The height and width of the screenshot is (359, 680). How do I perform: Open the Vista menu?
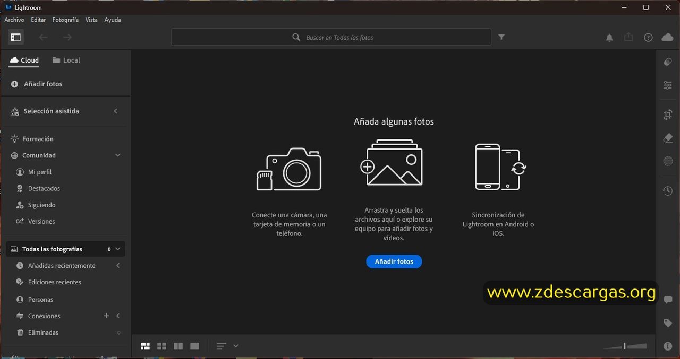click(x=91, y=20)
